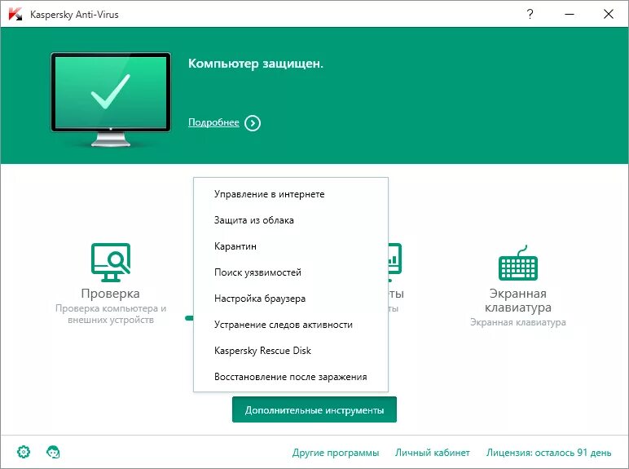Choose Настройка браузера in the menu
629x469 pixels.
(291, 299)
